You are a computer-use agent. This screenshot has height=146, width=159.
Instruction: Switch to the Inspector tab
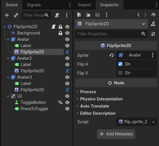pyautogui.click(x=109, y=5)
